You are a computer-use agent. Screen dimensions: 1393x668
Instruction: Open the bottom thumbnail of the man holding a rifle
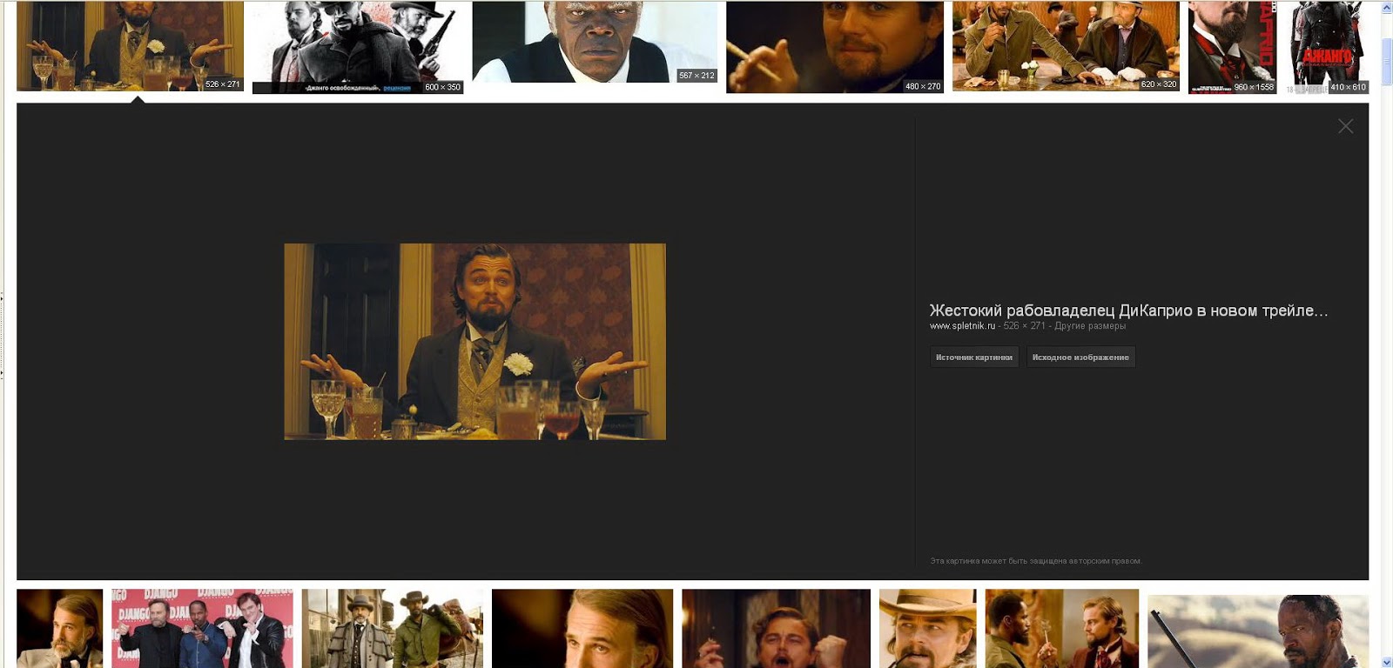coord(1257,631)
